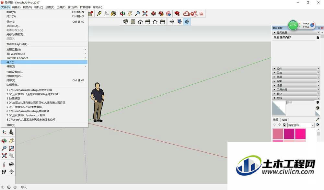This screenshot has width=324, height=190.
Task: Switch to the 选择 materials tab
Action: click(276, 120)
